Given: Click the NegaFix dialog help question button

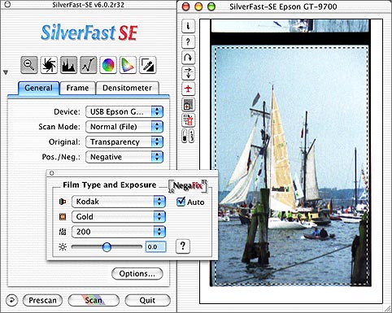Looking at the screenshot, I should coord(183,246).
